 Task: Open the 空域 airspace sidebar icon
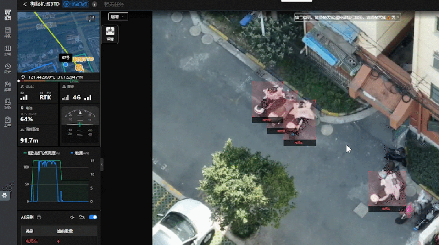click(x=7, y=50)
